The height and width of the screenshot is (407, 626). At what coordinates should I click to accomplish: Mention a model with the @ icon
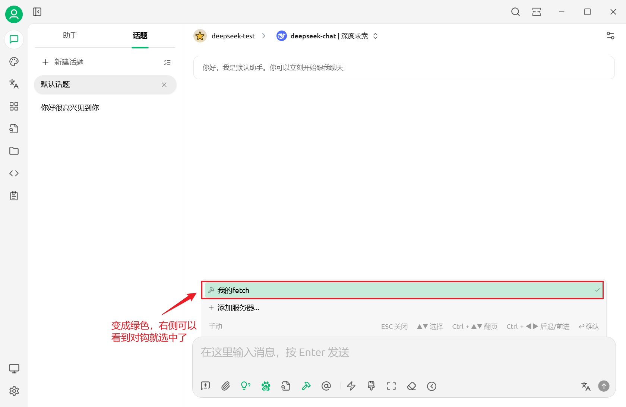tap(326, 386)
